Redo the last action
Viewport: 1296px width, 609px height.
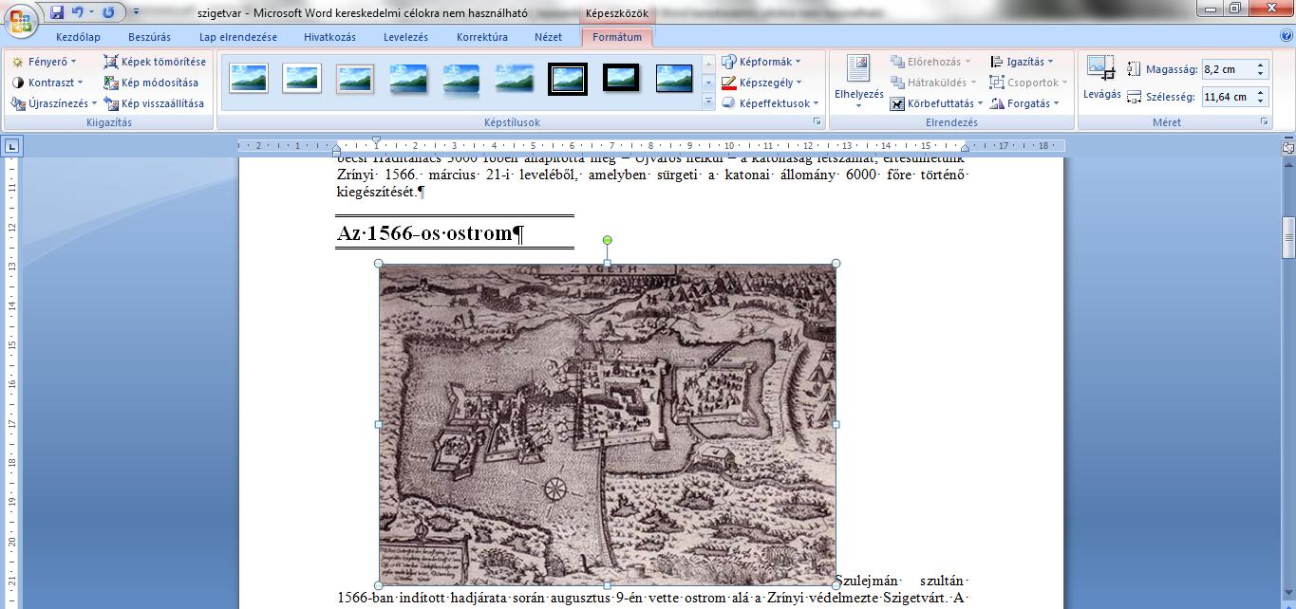coord(108,12)
